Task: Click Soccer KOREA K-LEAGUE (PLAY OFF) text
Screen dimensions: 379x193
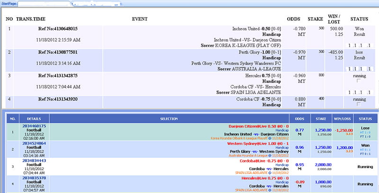Action: coord(241,46)
